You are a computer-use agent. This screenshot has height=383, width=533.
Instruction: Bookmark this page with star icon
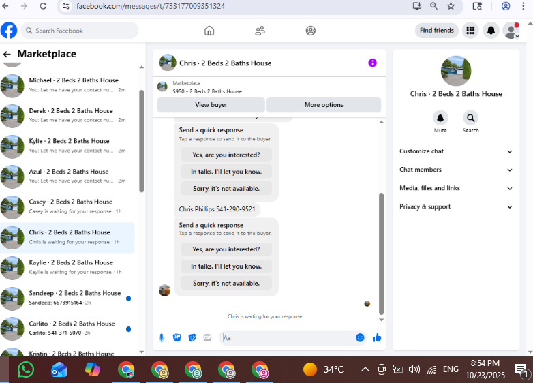pos(451,6)
